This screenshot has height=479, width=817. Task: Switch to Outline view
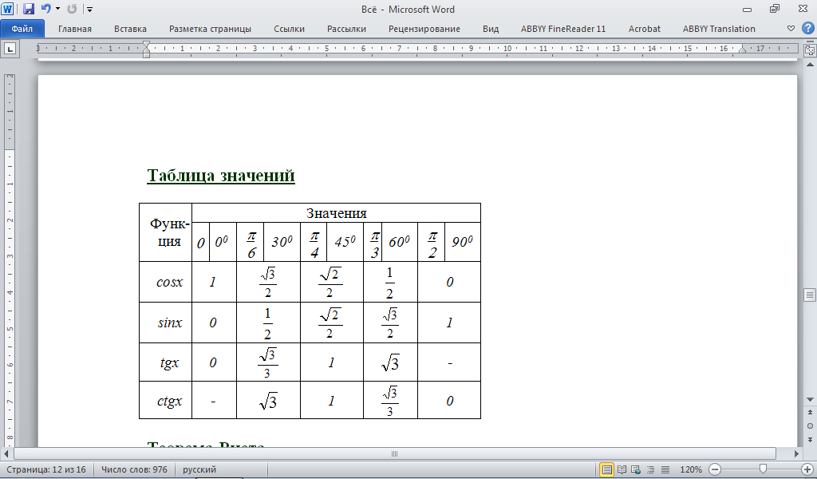[651, 469]
